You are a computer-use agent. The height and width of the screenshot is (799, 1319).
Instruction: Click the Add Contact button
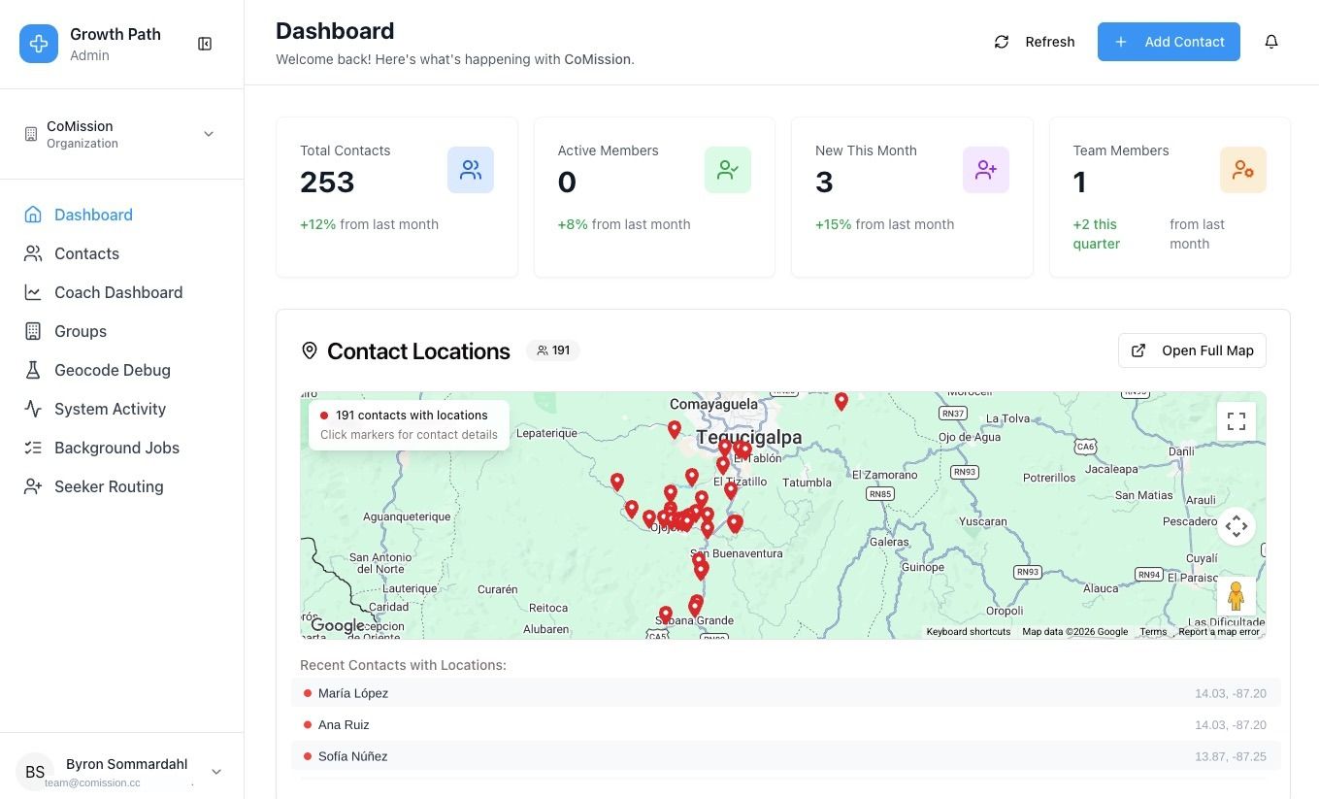coord(1169,42)
